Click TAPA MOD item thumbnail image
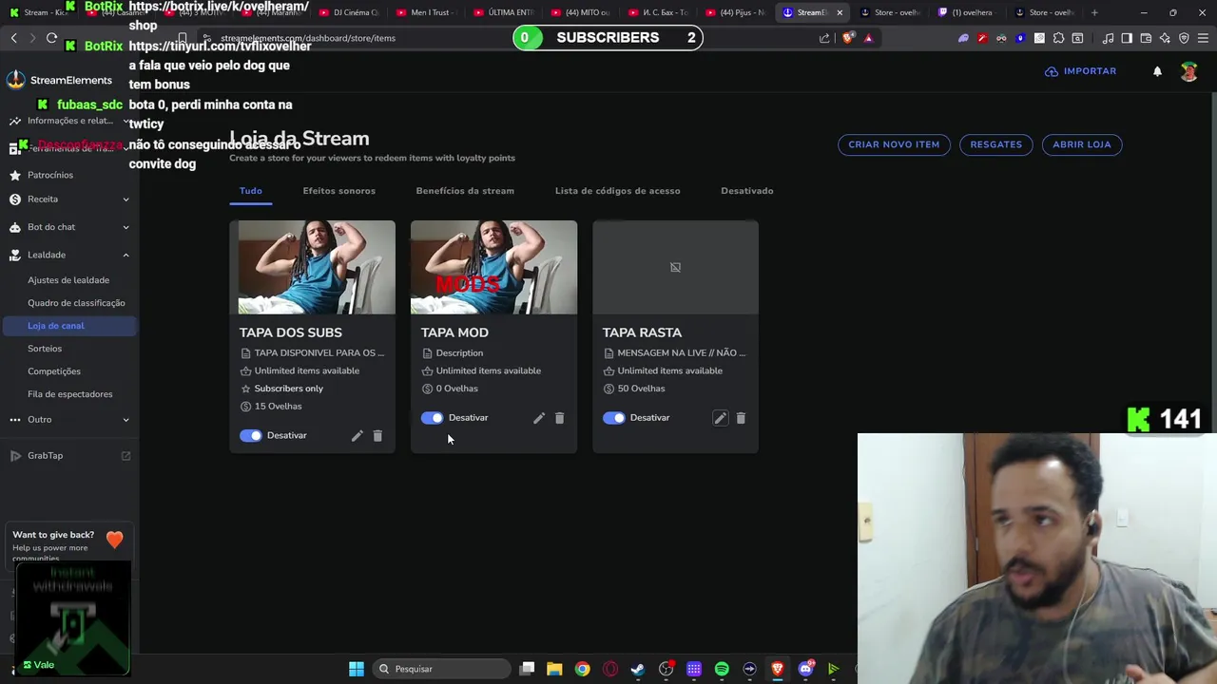 [493, 267]
